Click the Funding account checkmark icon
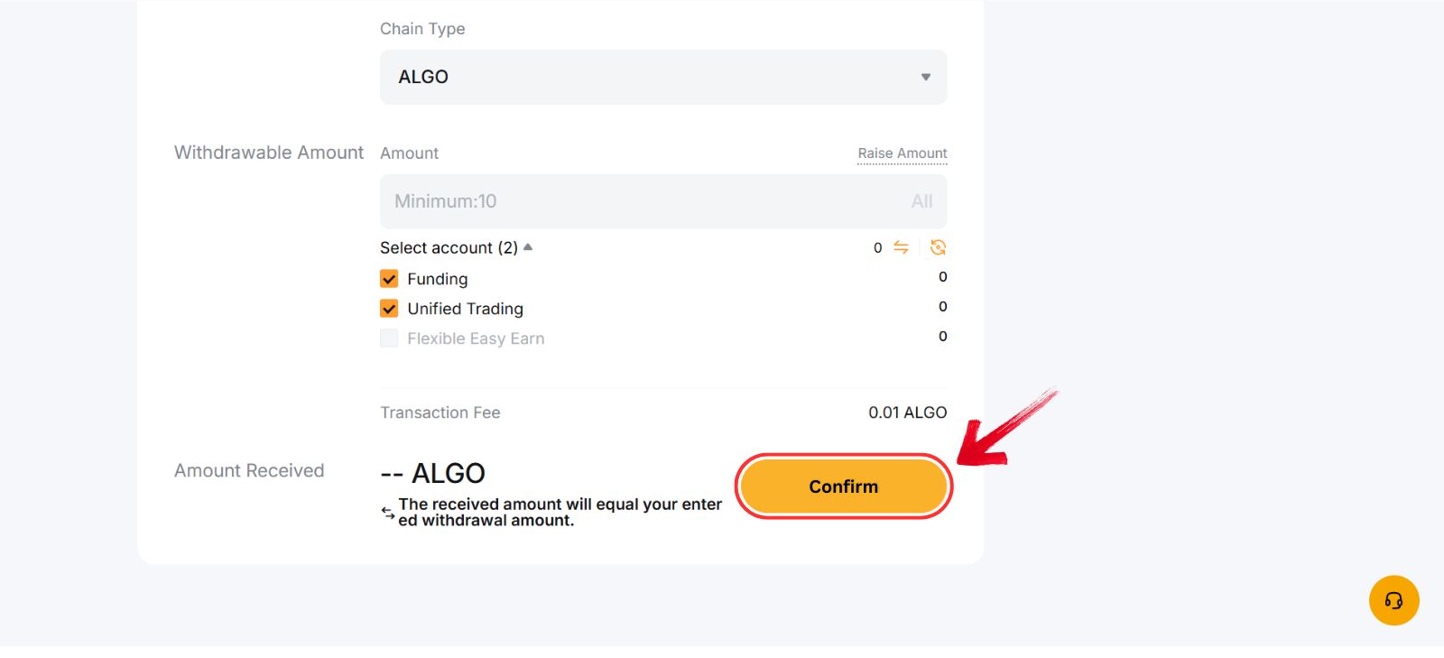This screenshot has width=1444, height=658. pos(388,278)
